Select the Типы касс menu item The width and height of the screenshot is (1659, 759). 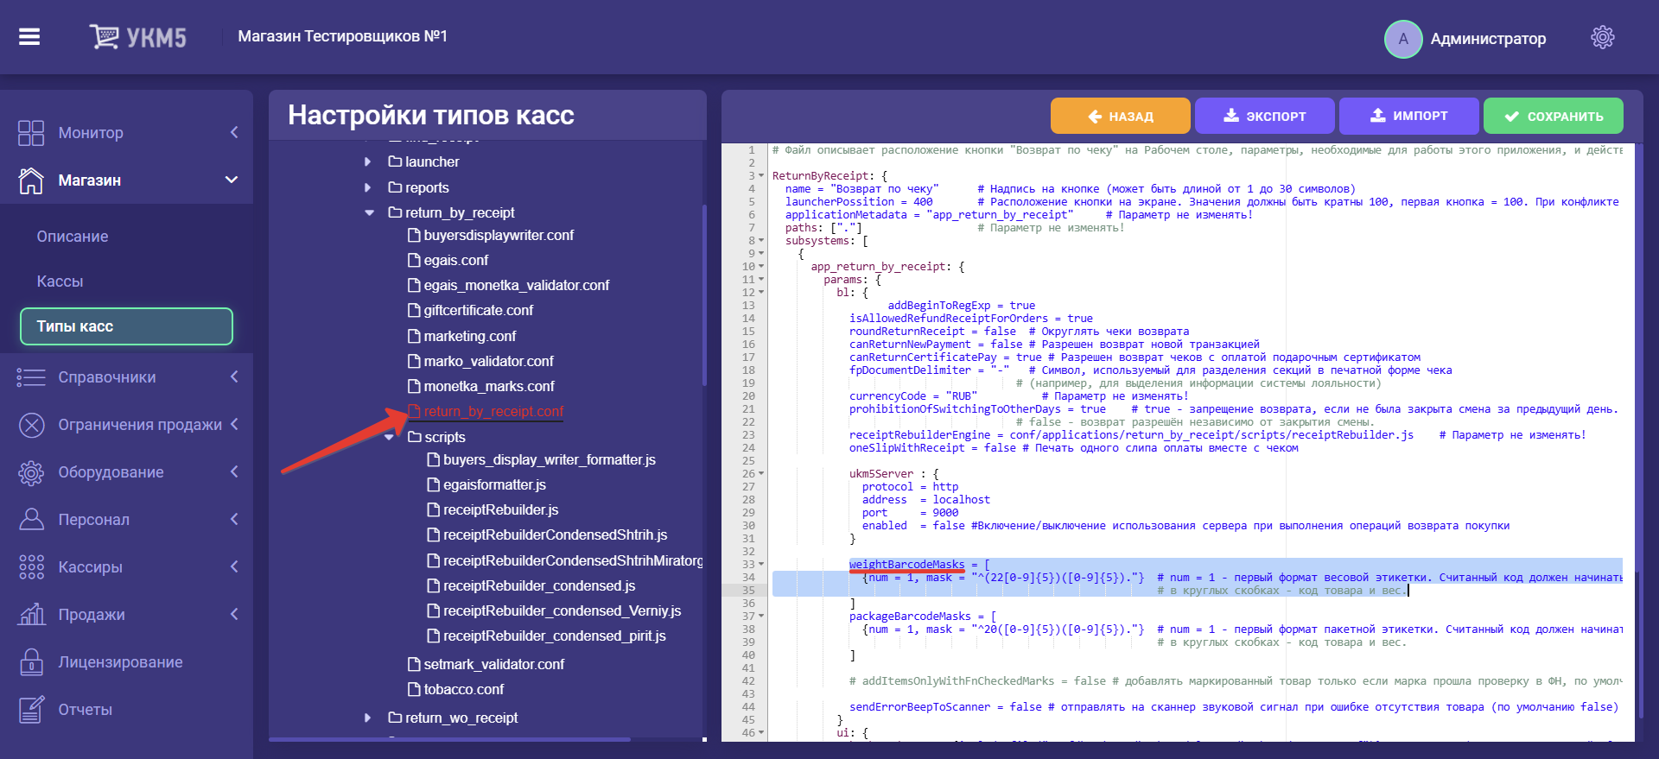pyautogui.click(x=126, y=326)
